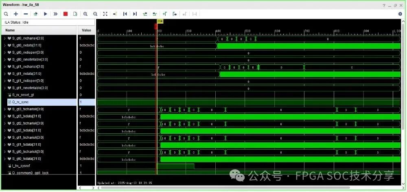This screenshot has width=407, height=192.
Task: Toggle the auto re-trigger icon
Action: coord(35,14)
